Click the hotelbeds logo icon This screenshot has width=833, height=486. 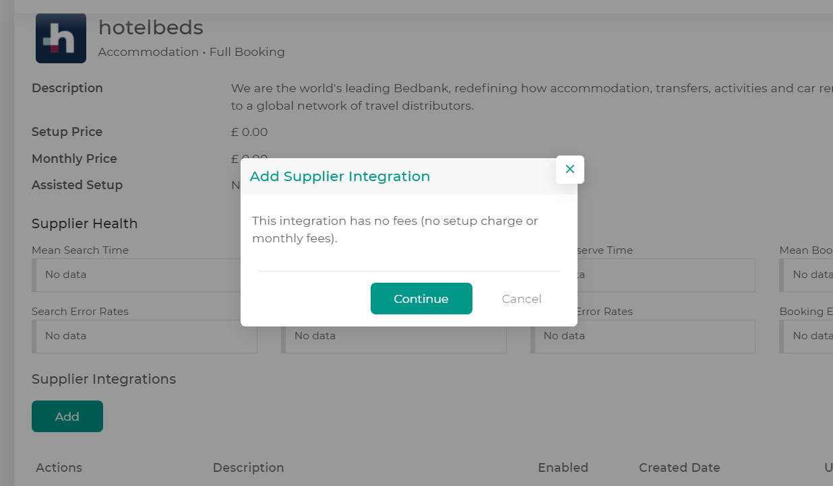tap(61, 39)
